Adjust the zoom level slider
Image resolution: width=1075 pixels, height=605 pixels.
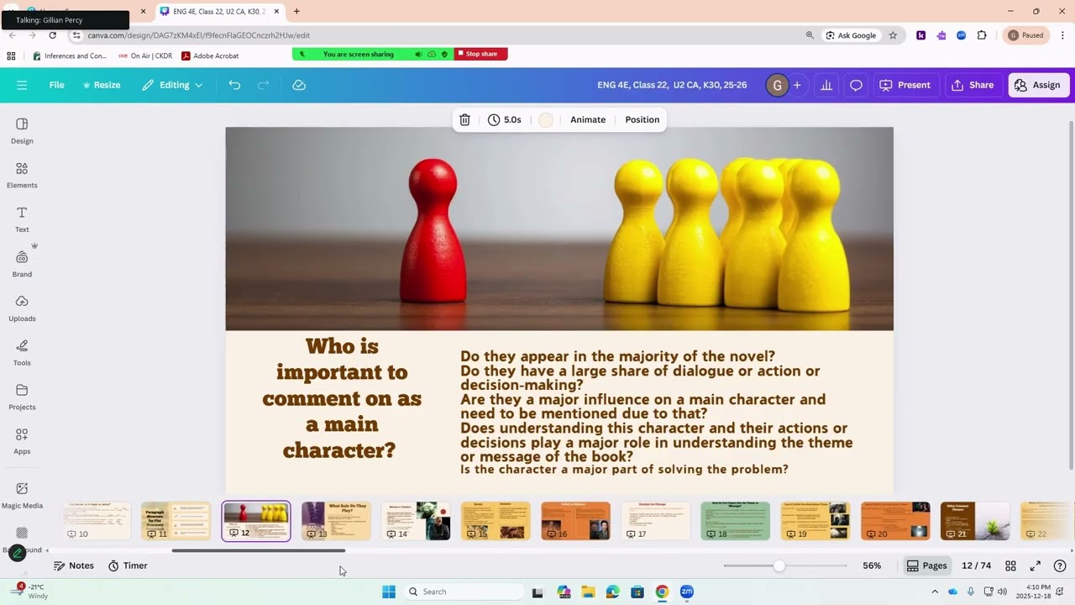[779, 566]
